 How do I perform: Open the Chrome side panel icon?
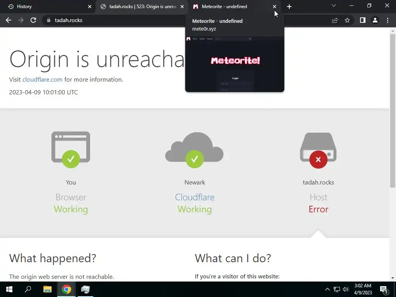[363, 20]
